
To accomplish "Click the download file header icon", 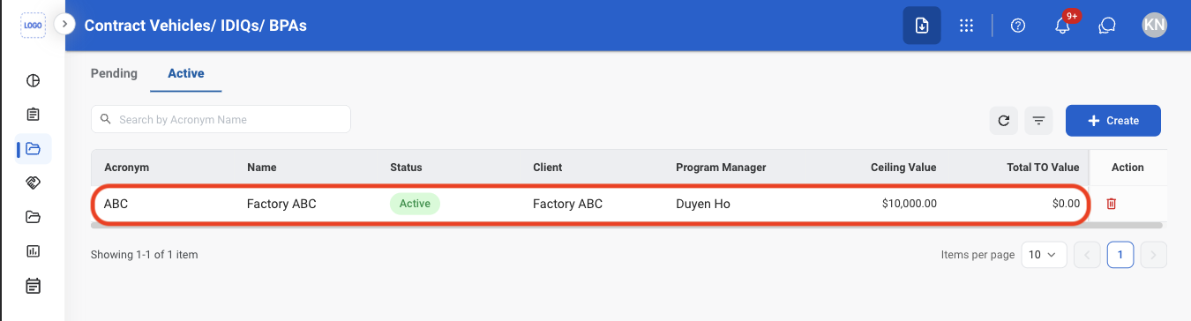I will [921, 26].
